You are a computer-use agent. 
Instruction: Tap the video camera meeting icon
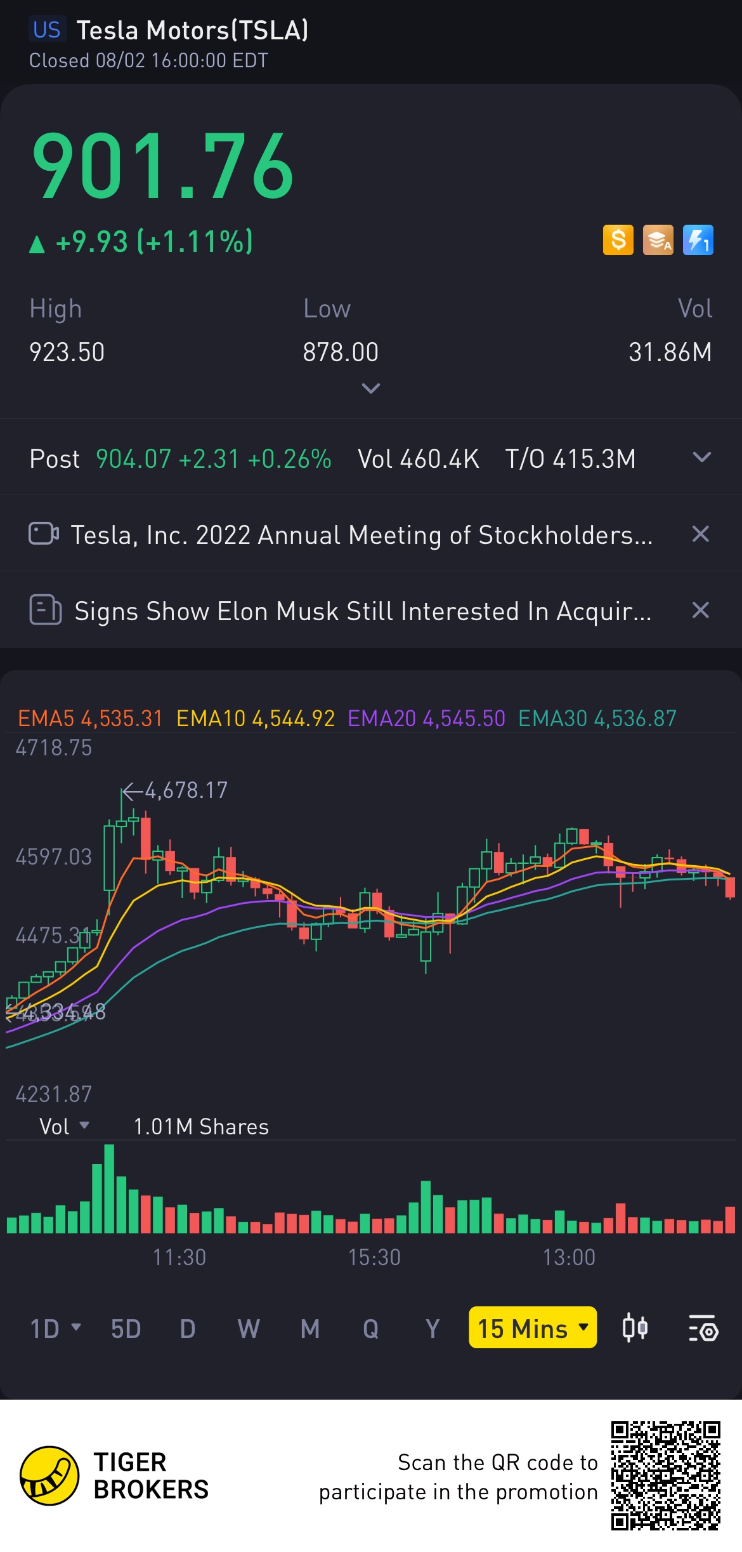coord(44,534)
